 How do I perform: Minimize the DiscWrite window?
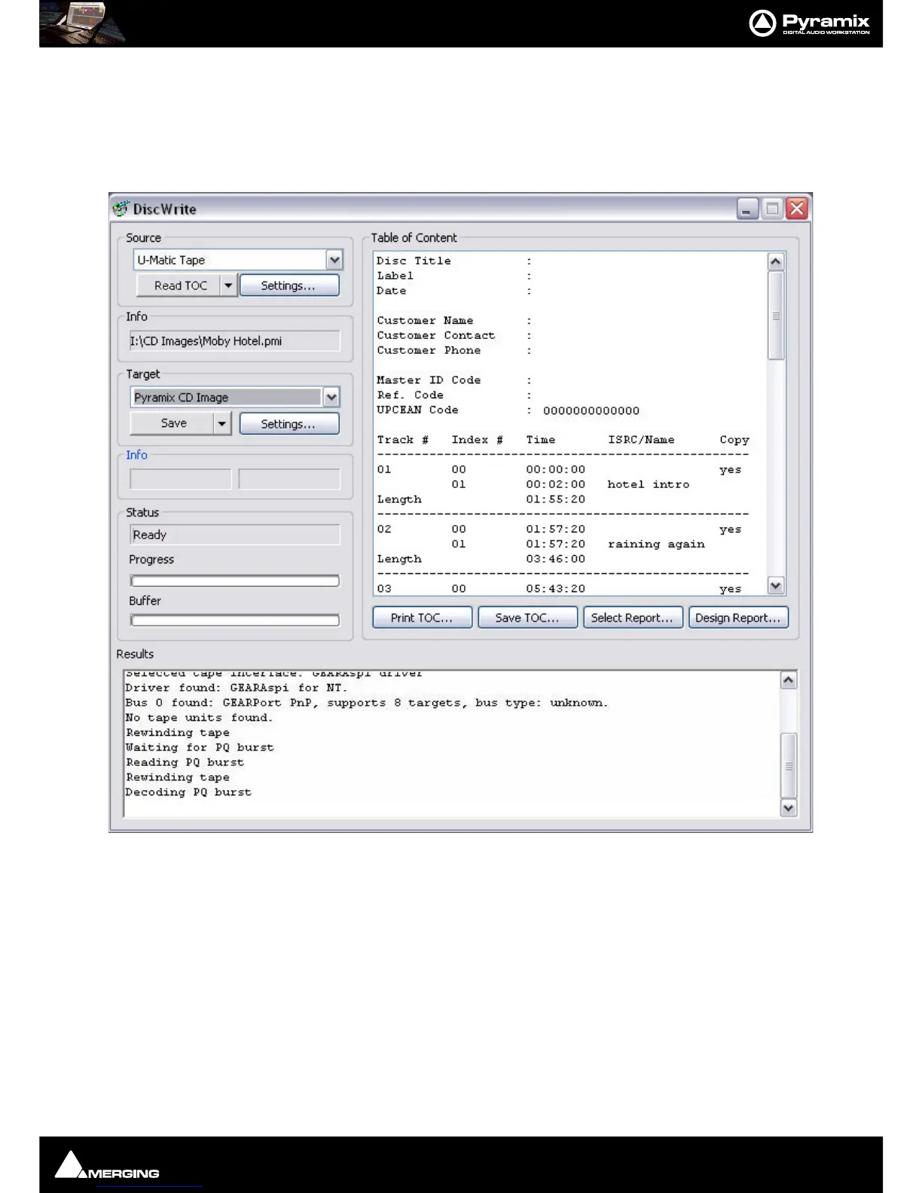[x=747, y=209]
